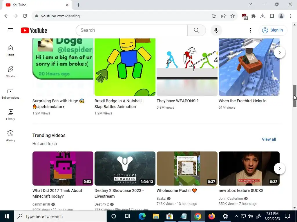Open Surprising Fan with Huge short thumbnail
This screenshot has width=297, height=222.
63,67
